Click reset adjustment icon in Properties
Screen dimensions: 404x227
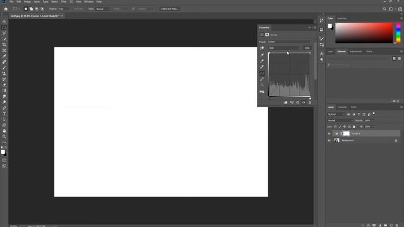[297, 102]
